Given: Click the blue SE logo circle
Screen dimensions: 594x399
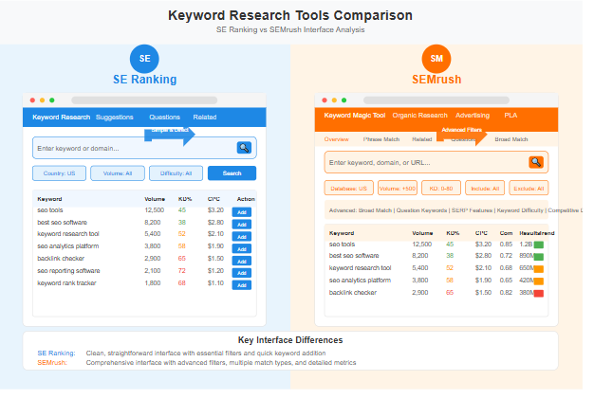Looking at the screenshot, I should (144, 59).
